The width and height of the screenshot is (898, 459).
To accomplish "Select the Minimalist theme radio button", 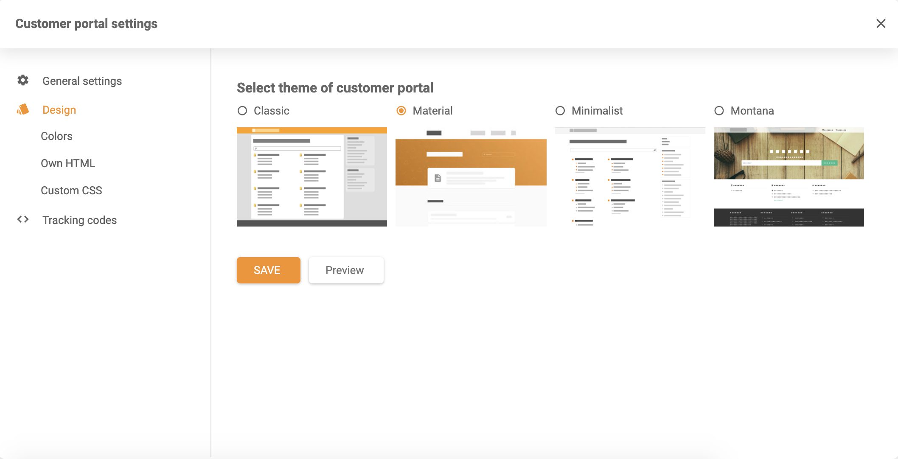I will (x=561, y=111).
